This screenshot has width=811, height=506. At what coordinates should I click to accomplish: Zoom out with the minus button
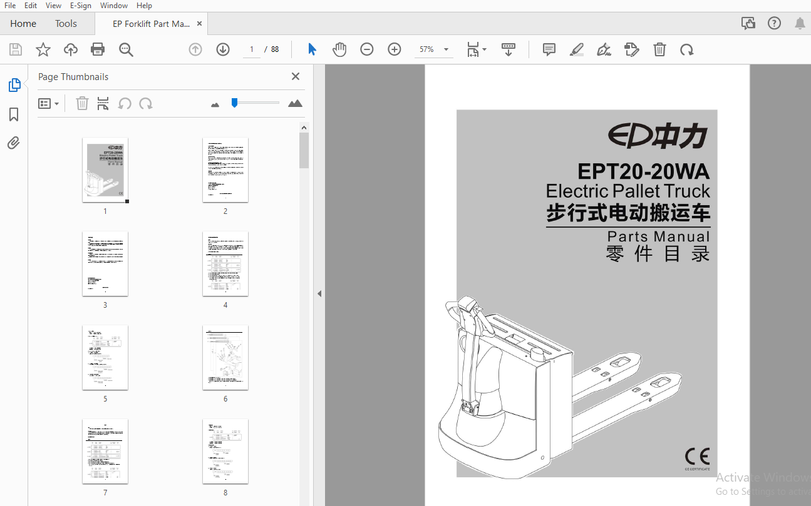[x=367, y=49]
